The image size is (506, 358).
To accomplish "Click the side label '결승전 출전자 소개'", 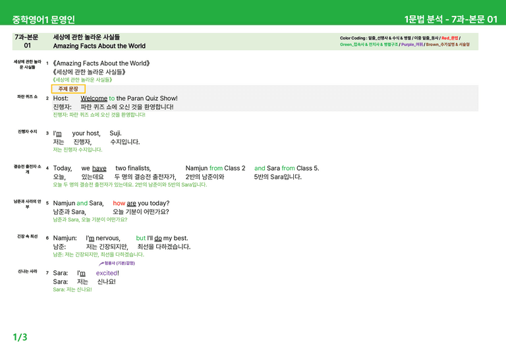I will tap(28, 169).
